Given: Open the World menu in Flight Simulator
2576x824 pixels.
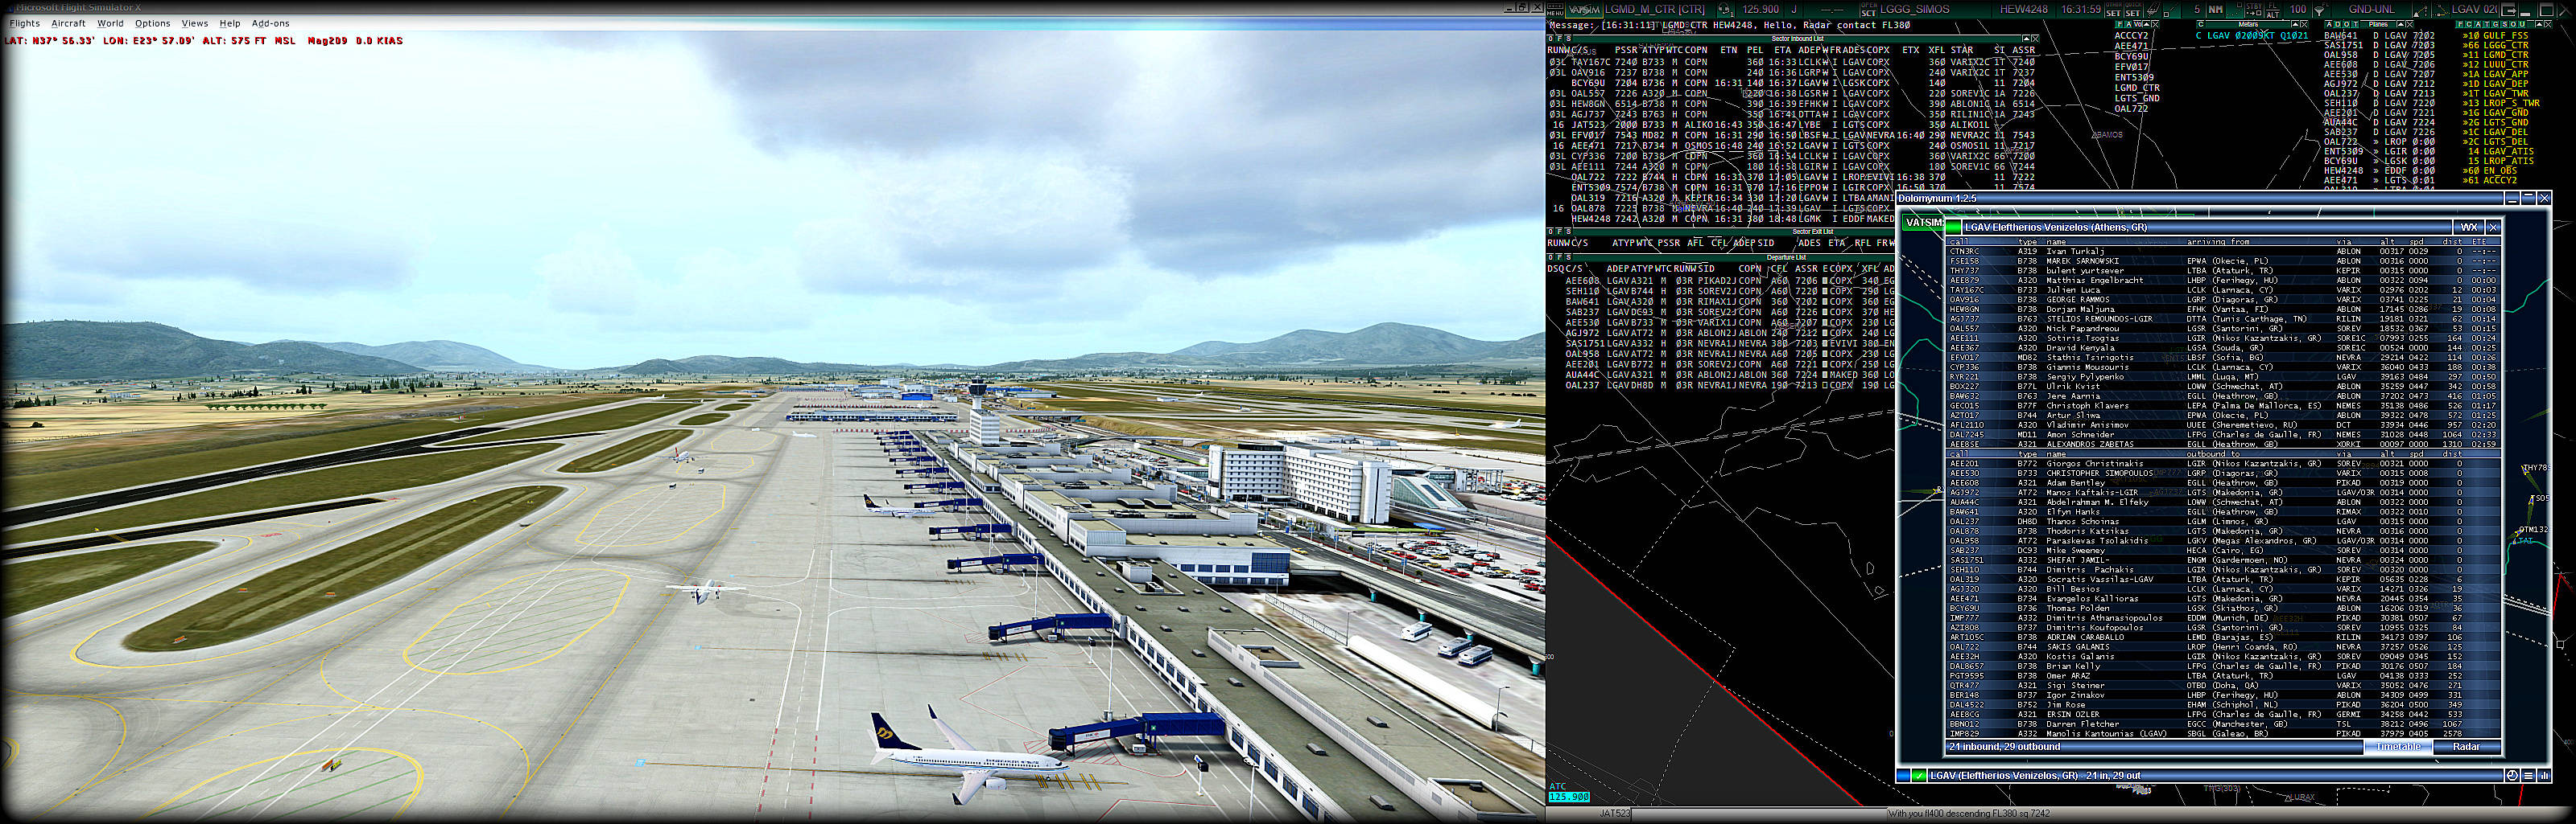Looking at the screenshot, I should [x=110, y=23].
